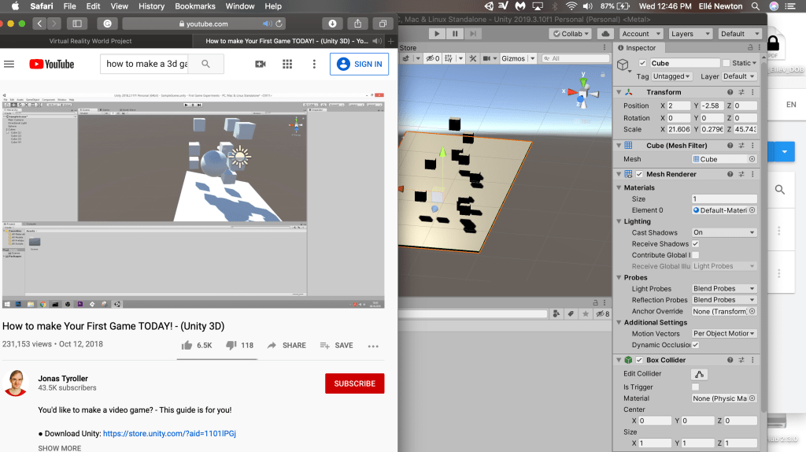The image size is (806, 452).
Task: Open the Cast Shadows dropdown
Action: [x=723, y=232]
